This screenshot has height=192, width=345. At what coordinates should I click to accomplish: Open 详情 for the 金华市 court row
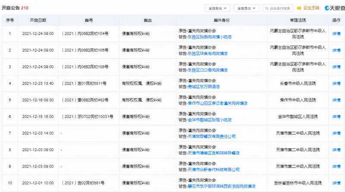[x=336, y=117]
